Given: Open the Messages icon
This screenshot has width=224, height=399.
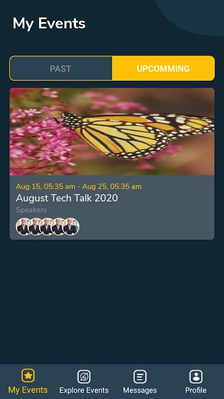Looking at the screenshot, I should click(140, 377).
